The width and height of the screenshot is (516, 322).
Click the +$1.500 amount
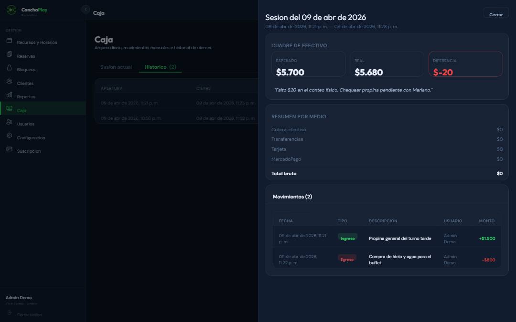487,239
